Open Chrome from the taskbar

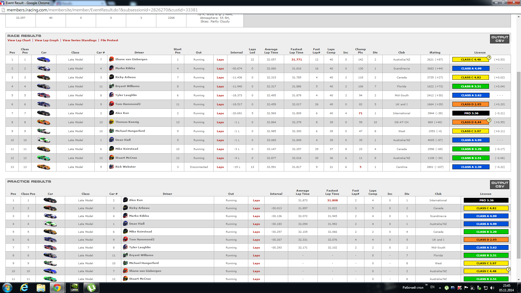tap(57, 288)
